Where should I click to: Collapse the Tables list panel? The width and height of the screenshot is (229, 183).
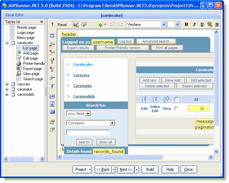tap(42, 22)
